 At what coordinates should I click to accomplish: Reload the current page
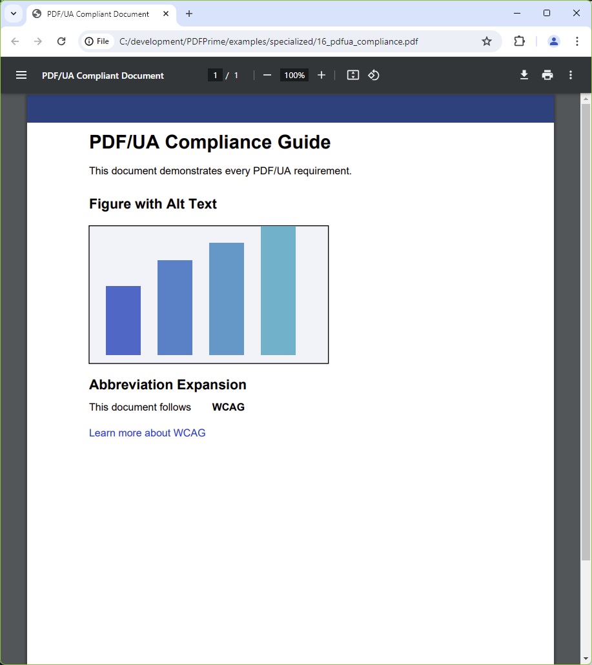point(61,41)
